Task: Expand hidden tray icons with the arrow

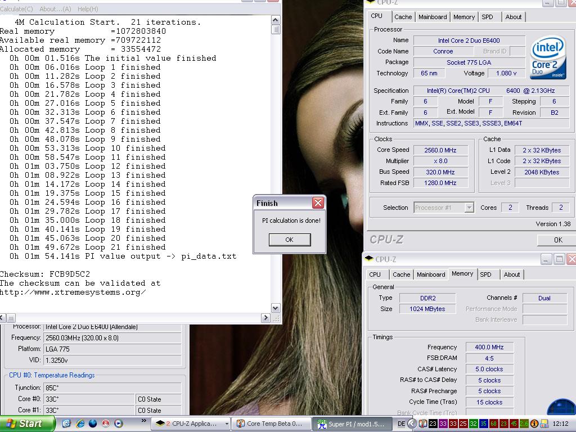Action: click(x=412, y=424)
